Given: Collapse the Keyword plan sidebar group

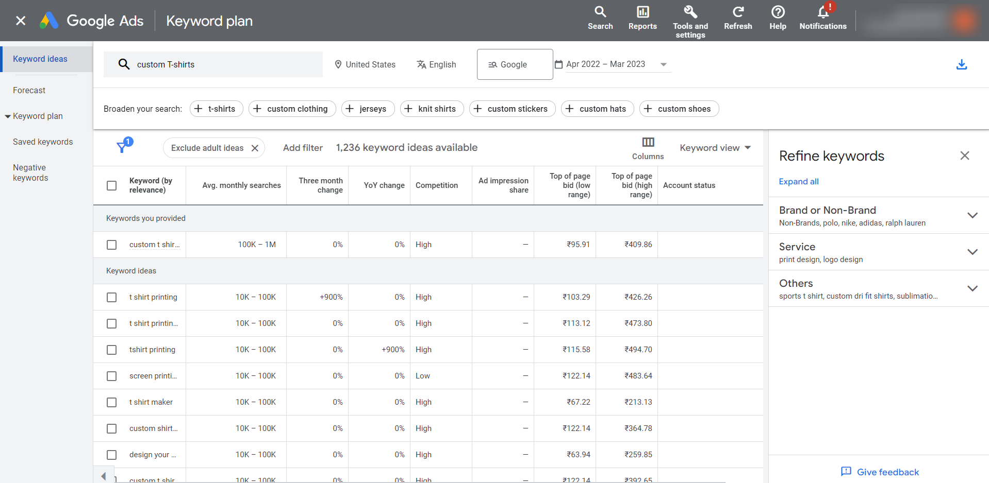Looking at the screenshot, I should tap(8, 116).
